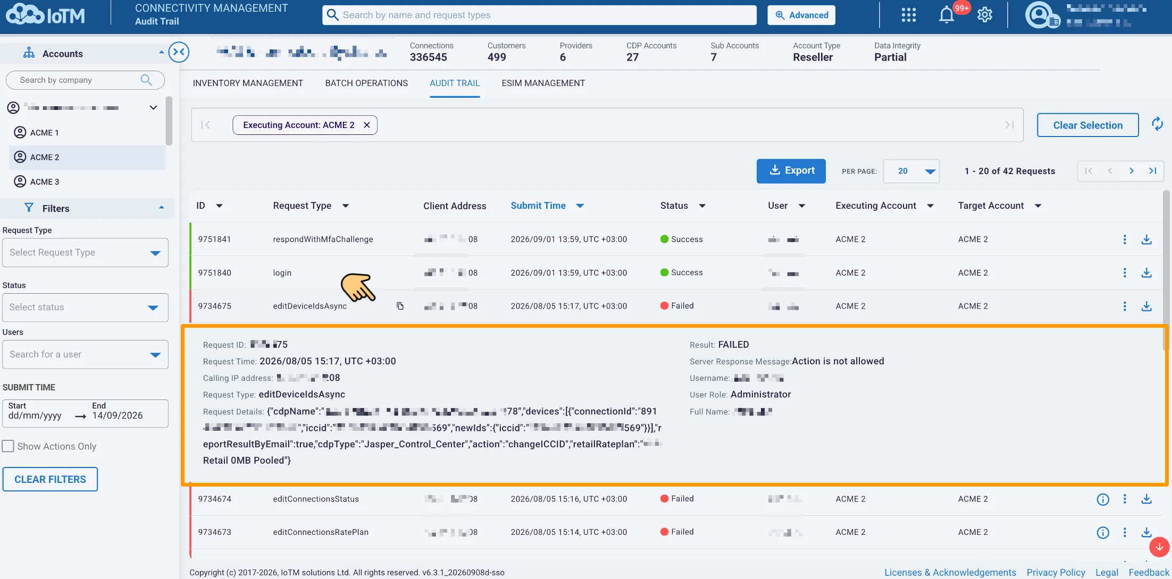The height and width of the screenshot is (579, 1172).
Task: Click the Start date field
Action: [35, 416]
